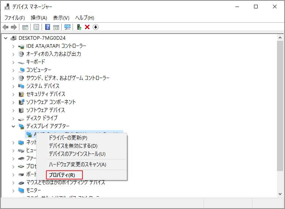Choose ドライバーの更新(P) from context menu
Image resolution: width=285 pixels, height=209 pixels.
click(x=82, y=138)
